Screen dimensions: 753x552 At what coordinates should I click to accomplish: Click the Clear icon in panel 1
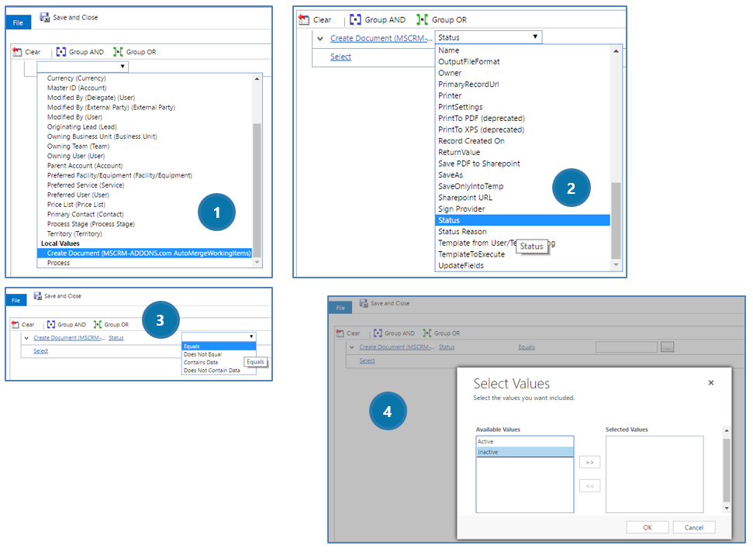17,52
